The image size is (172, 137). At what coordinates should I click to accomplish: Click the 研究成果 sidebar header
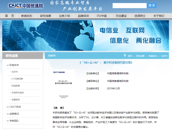coord(23,56)
